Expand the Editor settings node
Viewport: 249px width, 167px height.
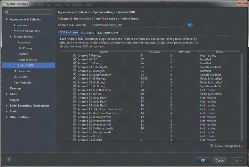(6, 94)
